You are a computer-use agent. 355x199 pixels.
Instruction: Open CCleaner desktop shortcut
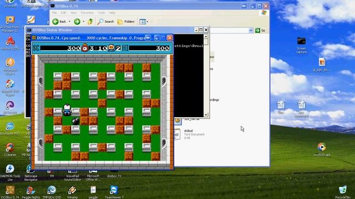(x=10, y=150)
